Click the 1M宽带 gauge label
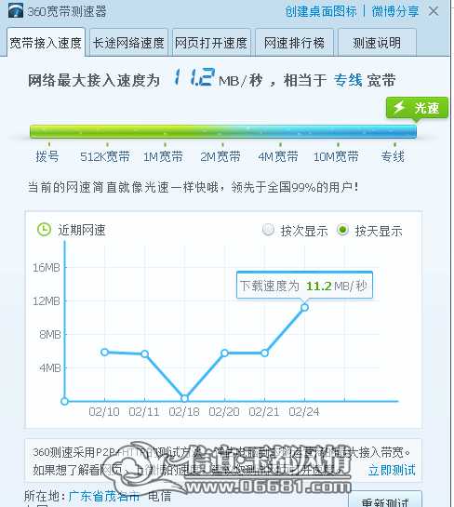454x507 pixels. click(x=163, y=157)
